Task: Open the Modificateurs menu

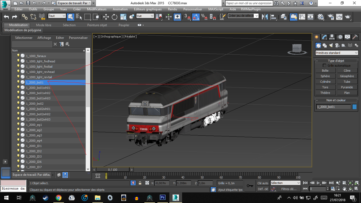Action: [x=97, y=9]
